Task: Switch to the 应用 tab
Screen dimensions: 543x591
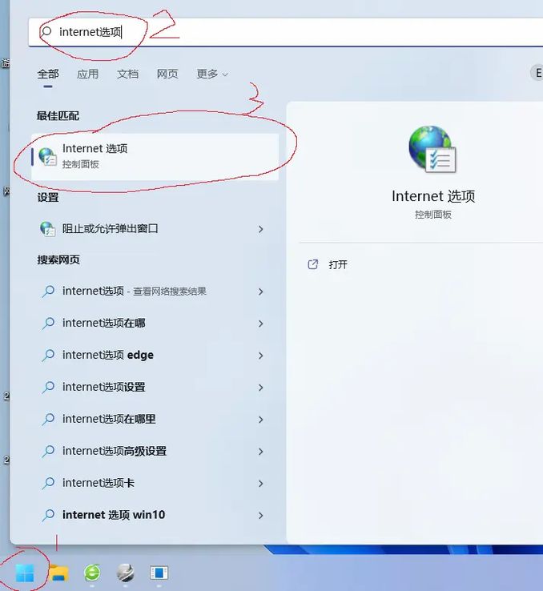Action: [88, 74]
